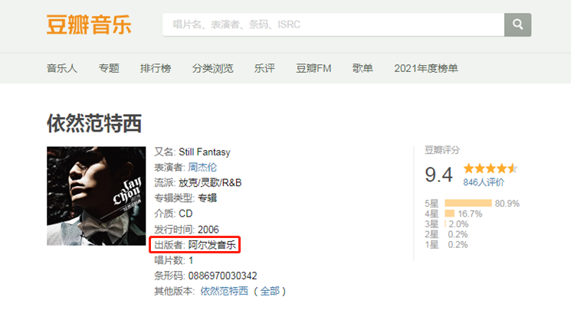The height and width of the screenshot is (310, 571).
Task: Click the star rating icons
Action: coord(491,168)
